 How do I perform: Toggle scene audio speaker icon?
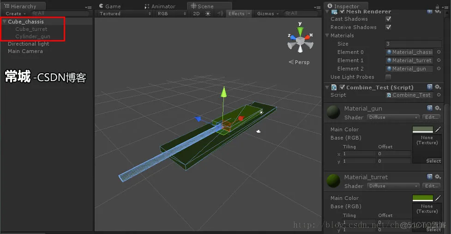point(220,13)
